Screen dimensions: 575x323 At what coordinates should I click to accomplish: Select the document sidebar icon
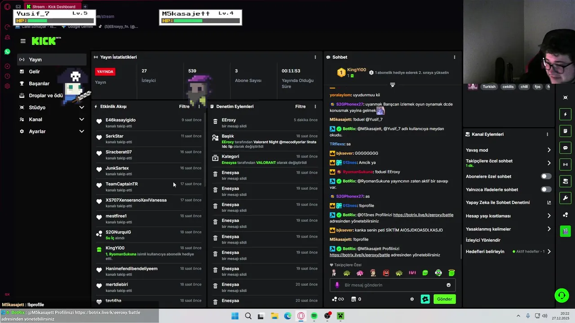565,131
